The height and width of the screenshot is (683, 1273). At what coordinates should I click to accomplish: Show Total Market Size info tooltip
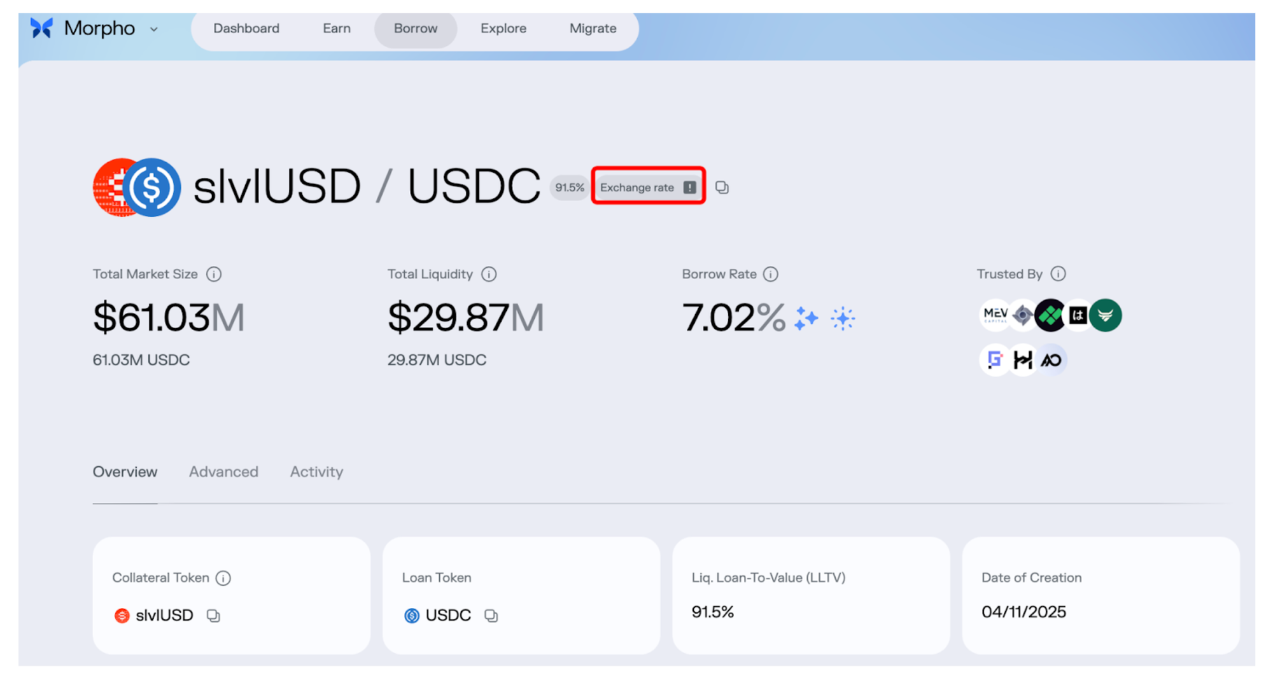214,274
